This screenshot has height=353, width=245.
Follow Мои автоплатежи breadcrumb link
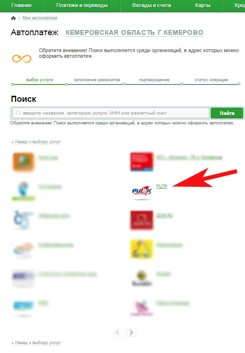[x=40, y=18]
